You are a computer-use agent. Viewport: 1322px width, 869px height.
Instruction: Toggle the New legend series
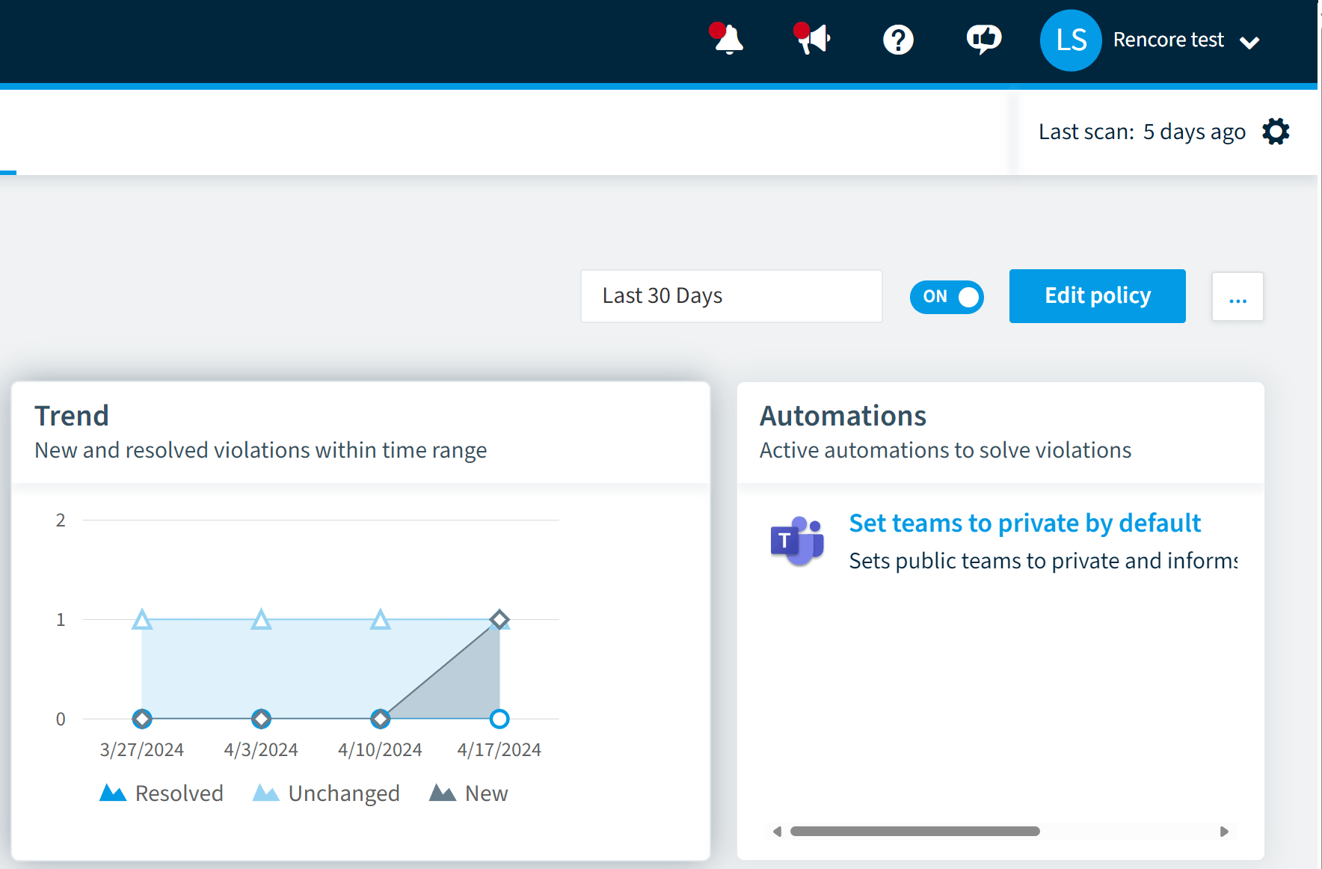tap(469, 793)
